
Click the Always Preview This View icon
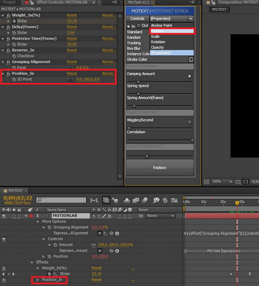point(206,182)
